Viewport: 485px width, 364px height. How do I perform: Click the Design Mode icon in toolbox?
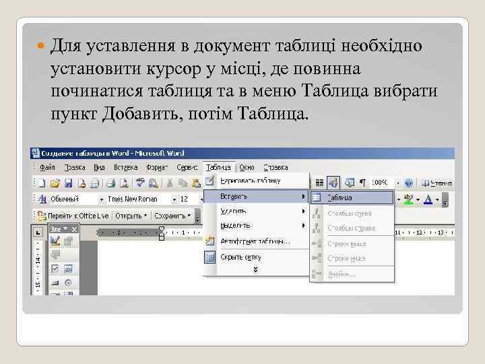55,241
